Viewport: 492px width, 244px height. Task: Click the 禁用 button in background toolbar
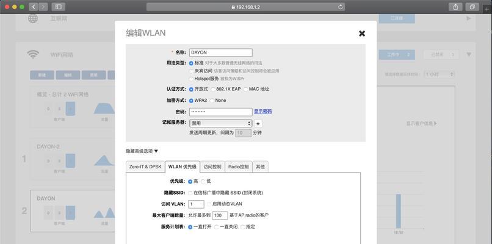pos(93,75)
